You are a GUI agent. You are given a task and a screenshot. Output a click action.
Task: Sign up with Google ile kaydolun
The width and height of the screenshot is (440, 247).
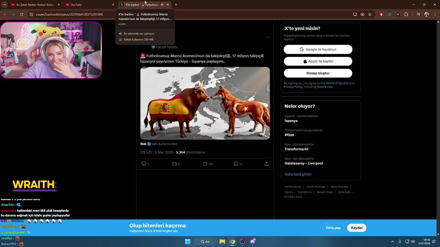click(318, 49)
